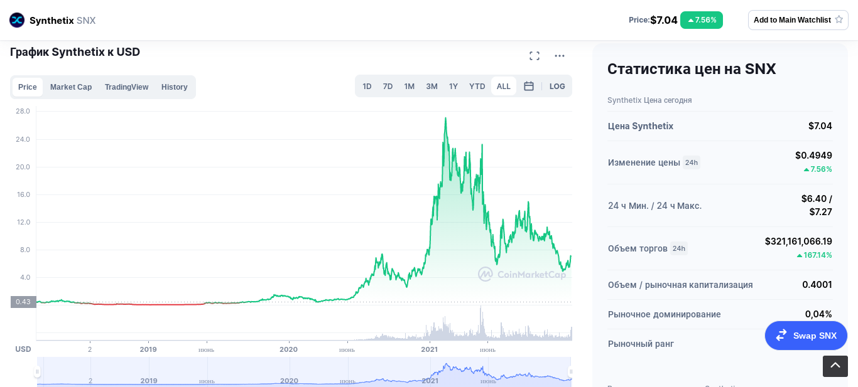858x387 pixels.
Task: Click the Swap SNX button
Action: (806, 336)
